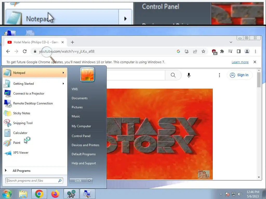
Task: Click the Snipping Tool scissors icon
Action: pyautogui.click(x=7, y=123)
